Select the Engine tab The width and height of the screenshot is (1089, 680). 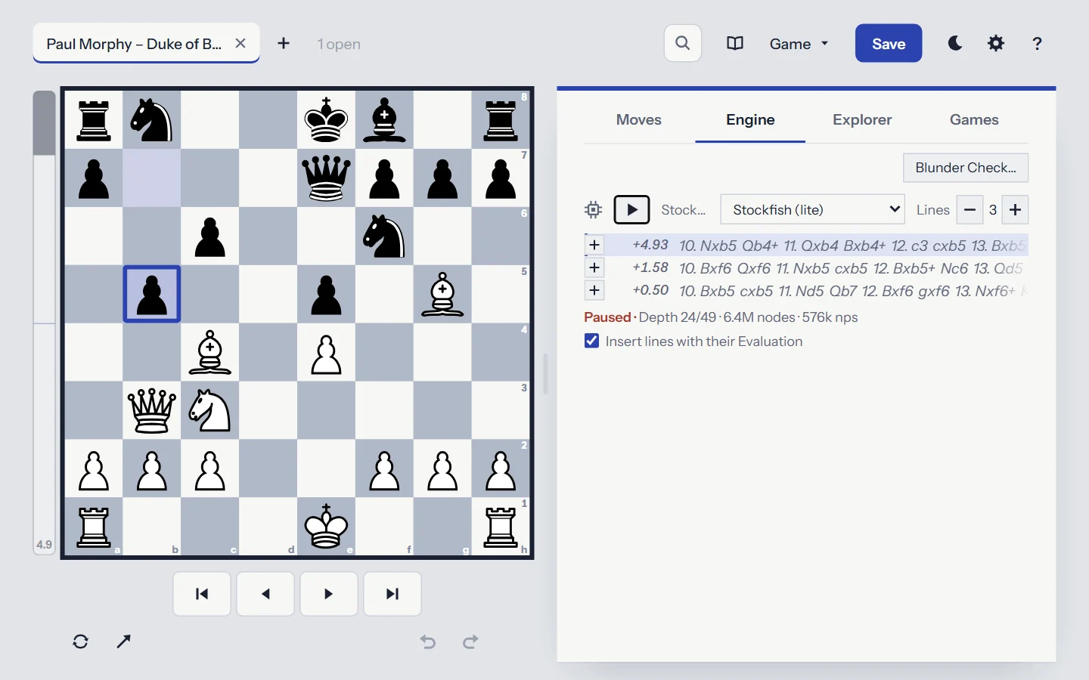[x=750, y=119]
